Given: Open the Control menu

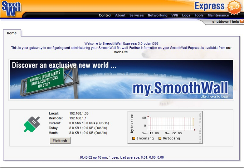Looking at the screenshot, I should [105, 15].
